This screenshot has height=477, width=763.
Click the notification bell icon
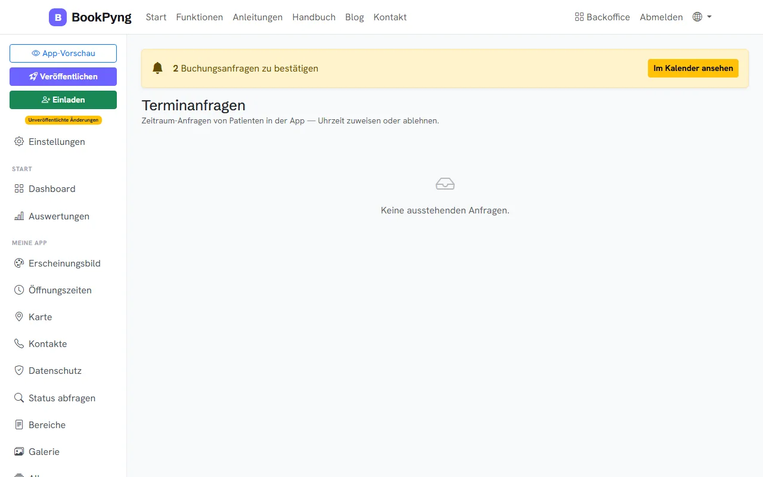coord(157,68)
